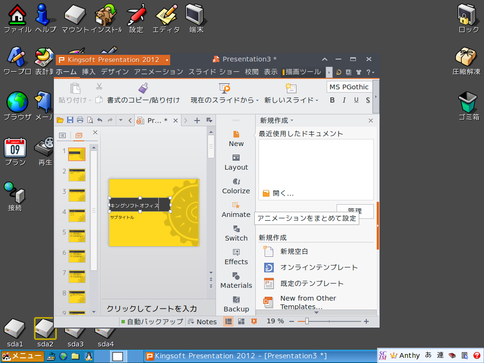The width and height of the screenshot is (484, 363).
Task: Click 開く... to open a document
Action: pyautogui.click(x=278, y=193)
